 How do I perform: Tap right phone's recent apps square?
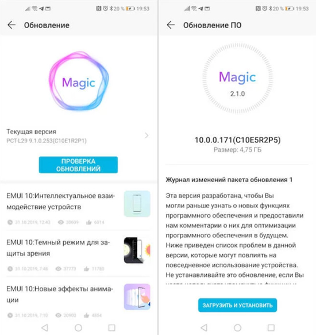point(271,328)
